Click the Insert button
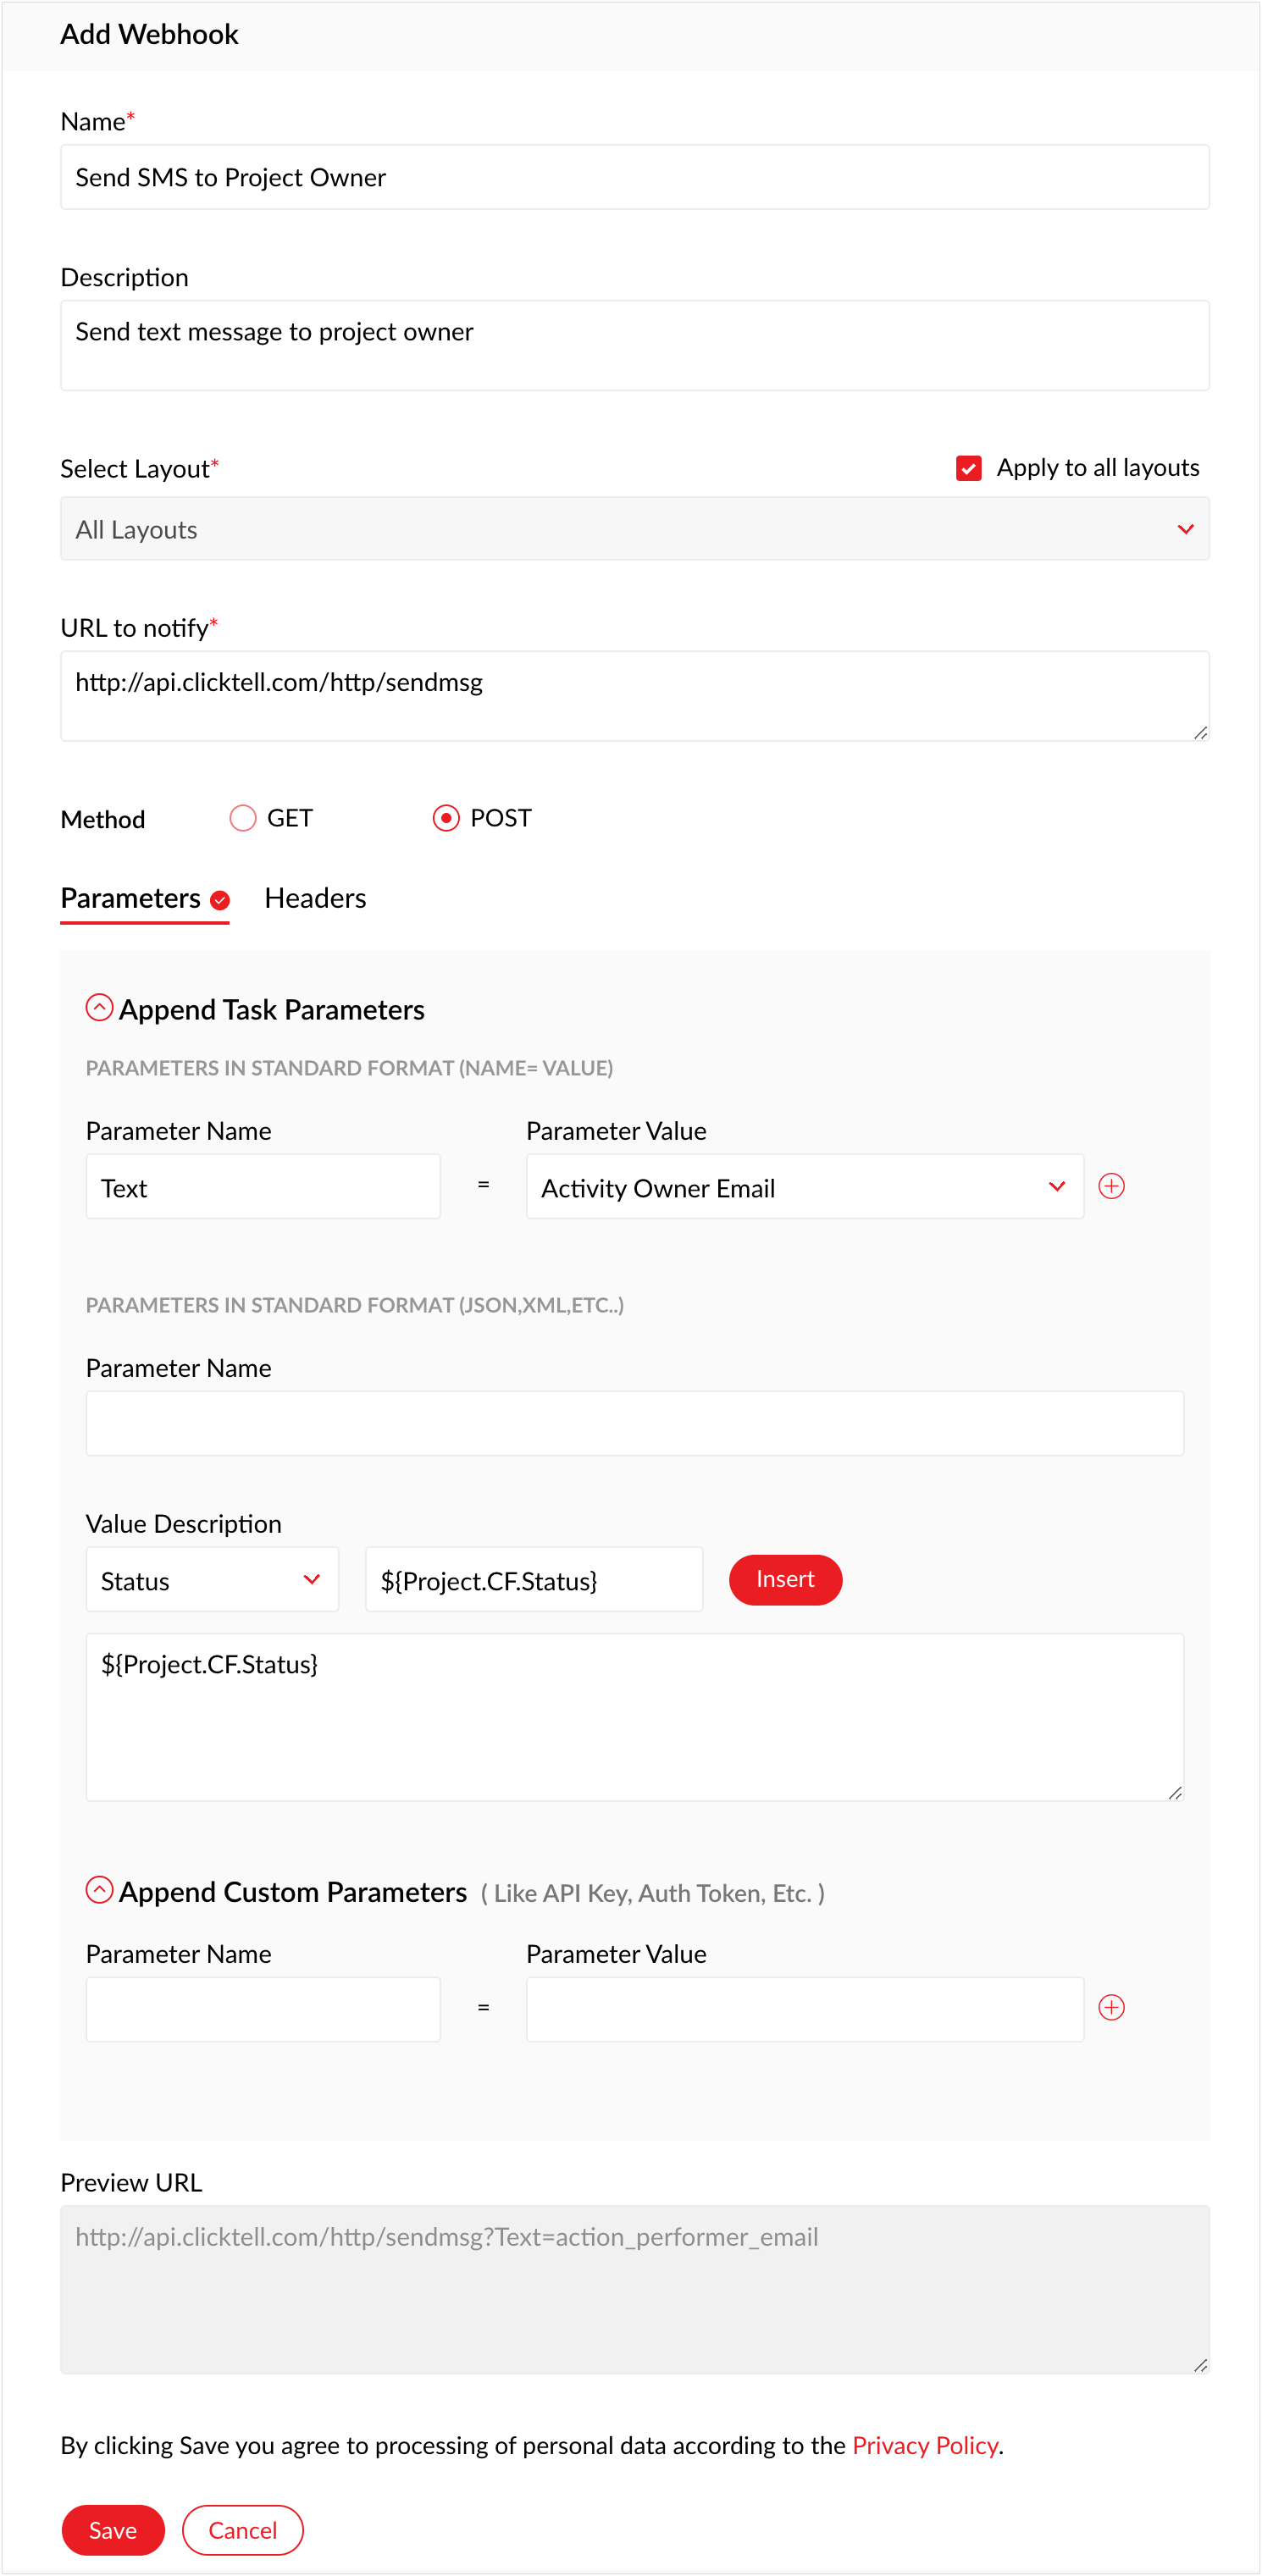This screenshot has height=2576, width=1262. tap(785, 1579)
